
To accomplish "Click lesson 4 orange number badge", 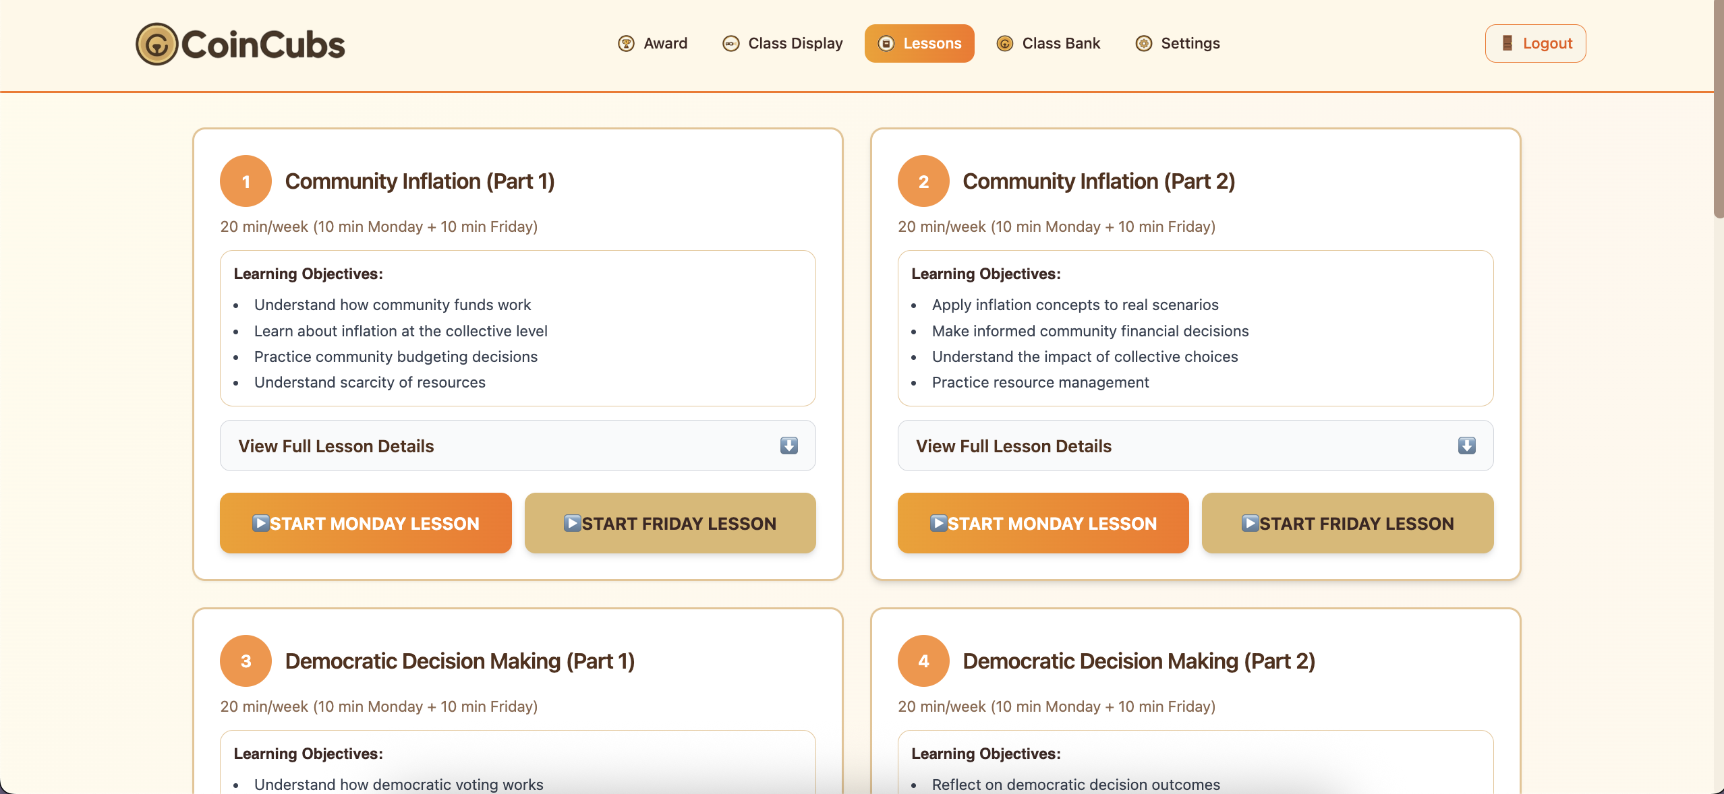I will pos(923,661).
